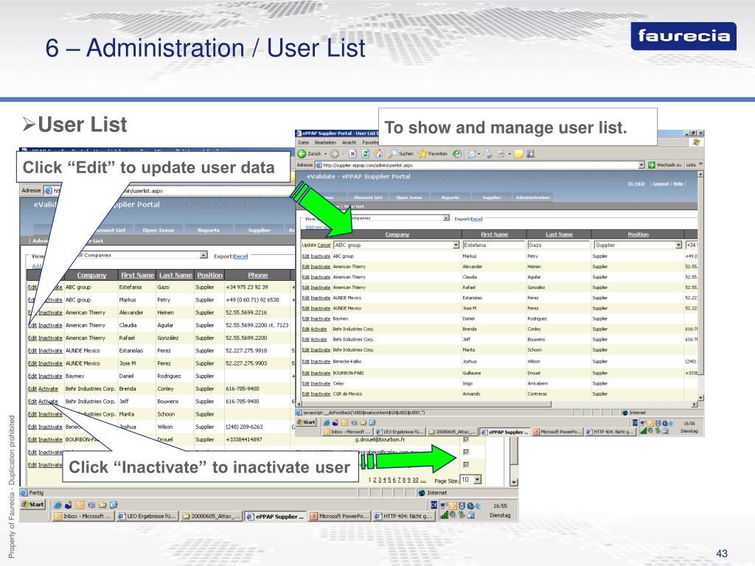Click the Last Name input containing Gazo
Image resolution: width=755 pixels, height=566 pixels.
tap(559, 245)
